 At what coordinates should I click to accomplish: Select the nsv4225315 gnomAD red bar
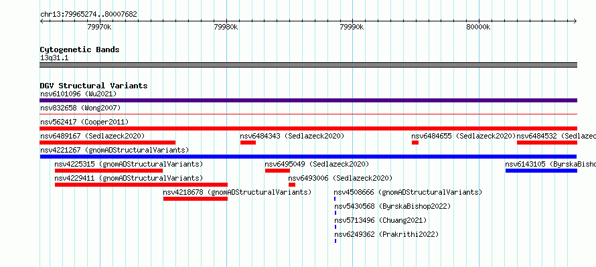108,171
